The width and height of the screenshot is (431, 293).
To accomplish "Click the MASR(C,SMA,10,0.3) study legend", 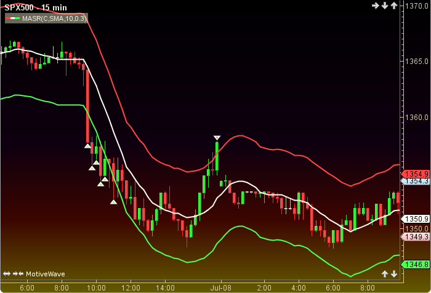I will click(46, 18).
